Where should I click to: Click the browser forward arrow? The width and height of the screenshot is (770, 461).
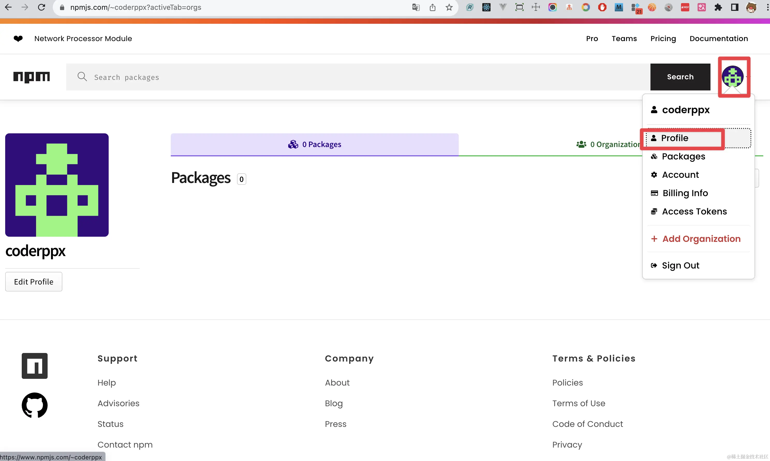coord(25,7)
